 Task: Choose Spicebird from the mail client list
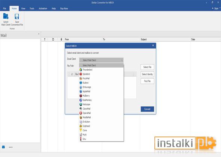pos(102,74)
